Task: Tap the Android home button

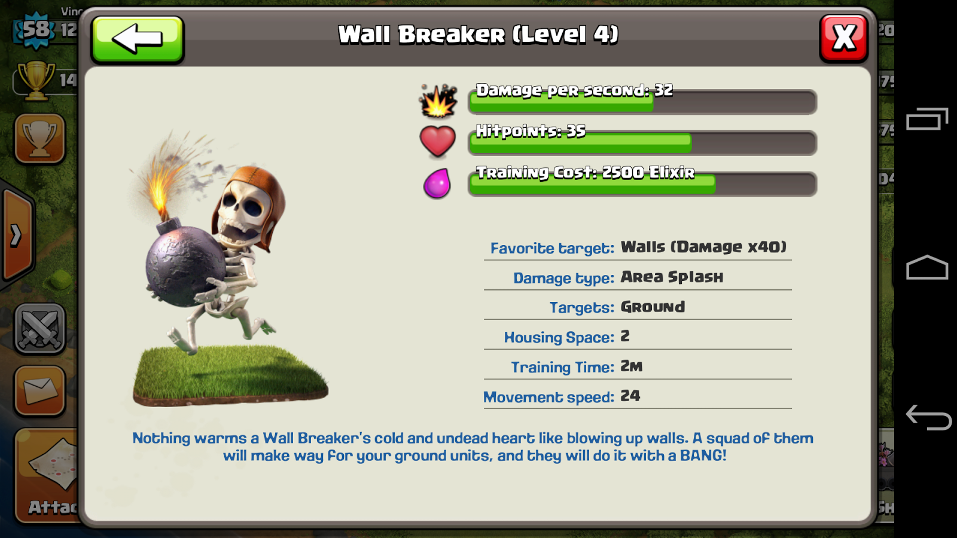Action: 927,267
